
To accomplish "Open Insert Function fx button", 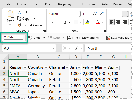I will tap(77, 48).
